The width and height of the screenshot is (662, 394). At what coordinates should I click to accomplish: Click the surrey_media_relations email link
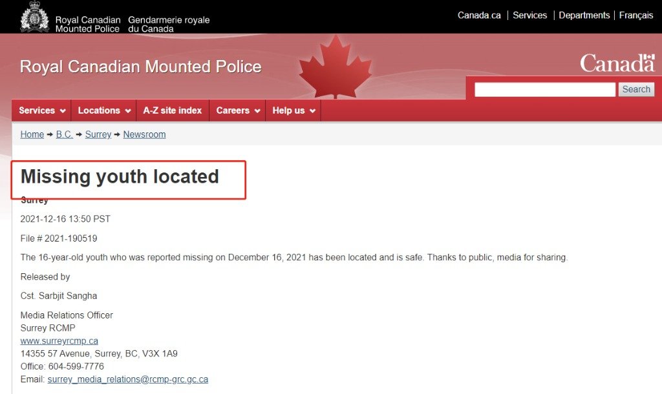[128, 379]
